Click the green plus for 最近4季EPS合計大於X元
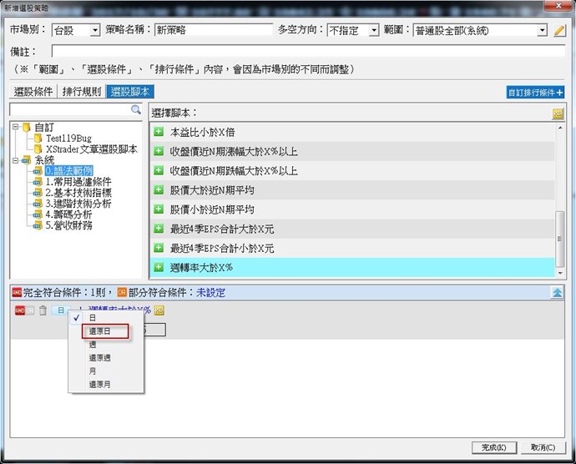The image size is (576, 464). [x=159, y=229]
